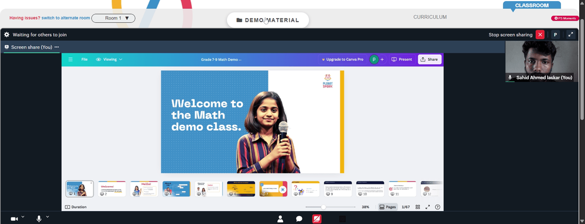Switch to the CURRICULUM tab
The height and width of the screenshot is (224, 585).
[430, 17]
